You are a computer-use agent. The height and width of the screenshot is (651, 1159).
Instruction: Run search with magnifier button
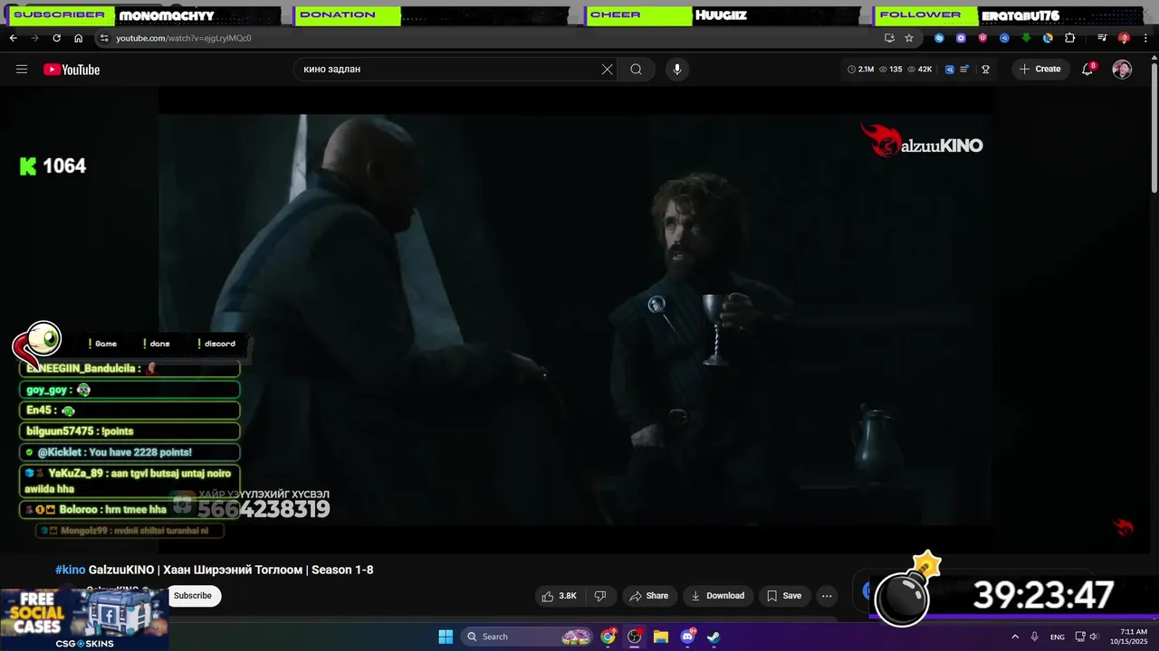pos(637,70)
